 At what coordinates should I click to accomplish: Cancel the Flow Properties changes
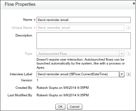point(75,107)
